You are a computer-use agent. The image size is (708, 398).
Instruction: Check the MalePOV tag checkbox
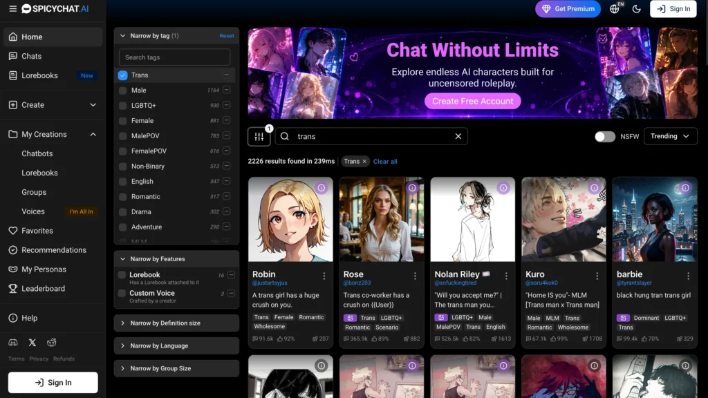point(123,136)
